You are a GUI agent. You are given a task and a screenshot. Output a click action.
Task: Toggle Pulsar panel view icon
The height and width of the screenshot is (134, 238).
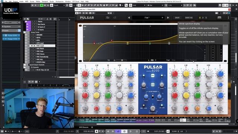(x=219, y=17)
